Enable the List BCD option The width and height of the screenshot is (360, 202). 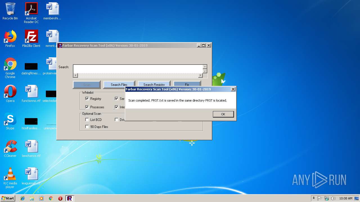87,120
